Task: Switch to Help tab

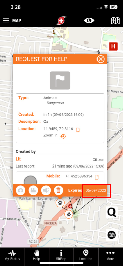Action: (37, 255)
